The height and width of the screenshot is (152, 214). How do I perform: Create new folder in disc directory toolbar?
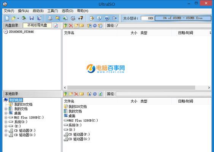point(76,25)
